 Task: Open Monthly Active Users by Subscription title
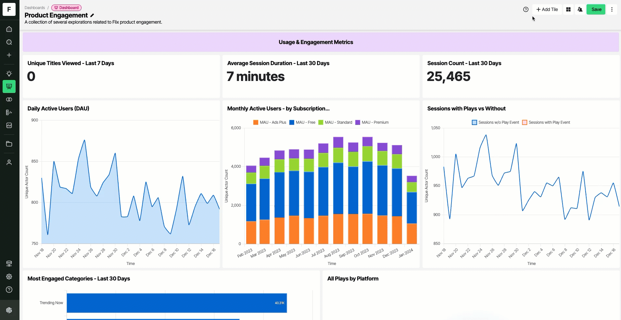point(278,109)
